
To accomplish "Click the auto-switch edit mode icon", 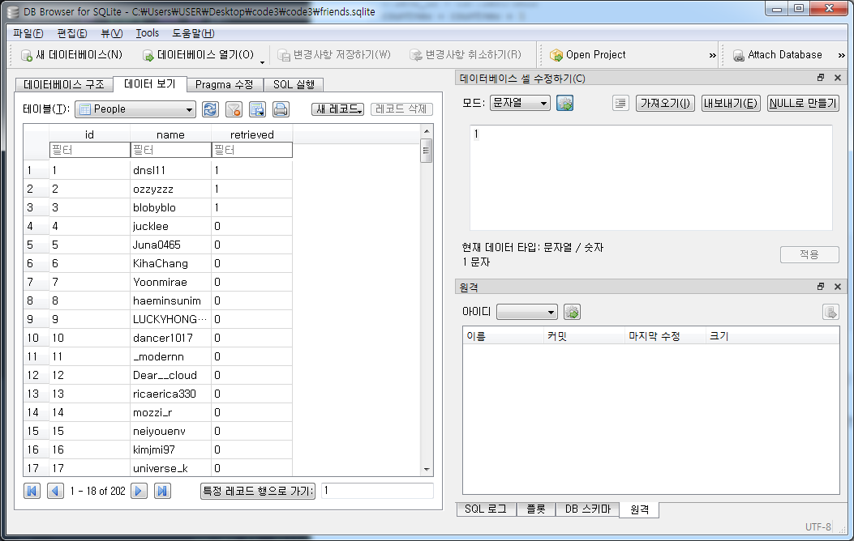I will click(564, 103).
